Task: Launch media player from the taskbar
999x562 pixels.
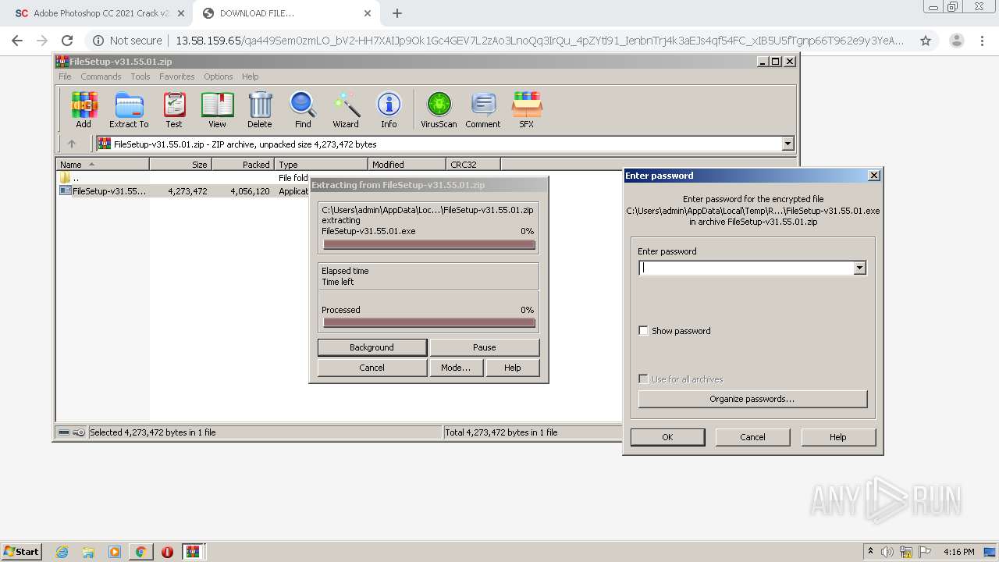Action: click(115, 552)
